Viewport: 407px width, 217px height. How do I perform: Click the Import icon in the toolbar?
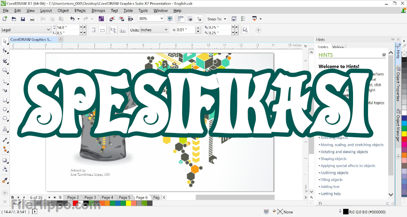(x=112, y=19)
